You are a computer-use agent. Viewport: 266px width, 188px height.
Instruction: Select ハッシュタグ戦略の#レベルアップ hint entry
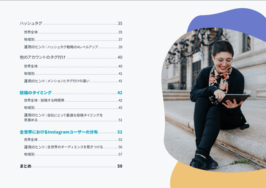pyautogui.click(x=73, y=47)
